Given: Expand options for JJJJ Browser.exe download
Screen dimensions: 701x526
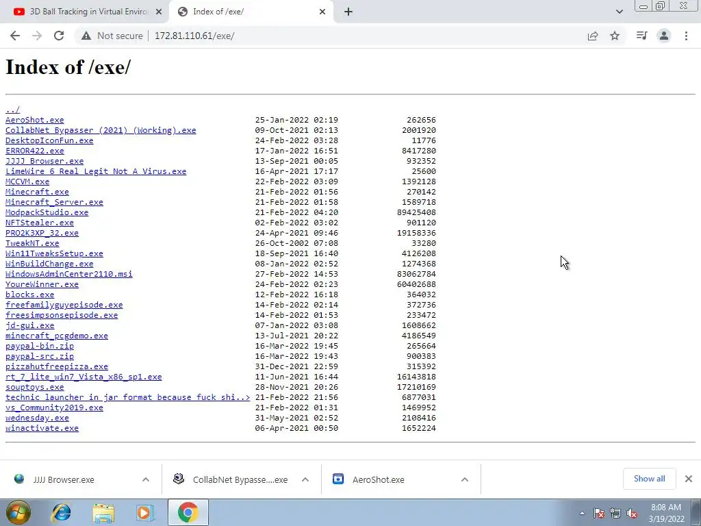Looking at the screenshot, I should tap(146, 480).
